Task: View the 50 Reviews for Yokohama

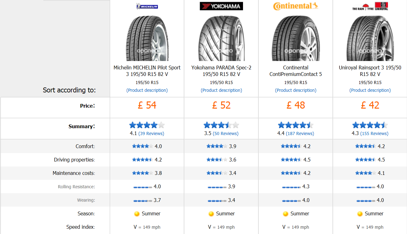Action: 226,133
